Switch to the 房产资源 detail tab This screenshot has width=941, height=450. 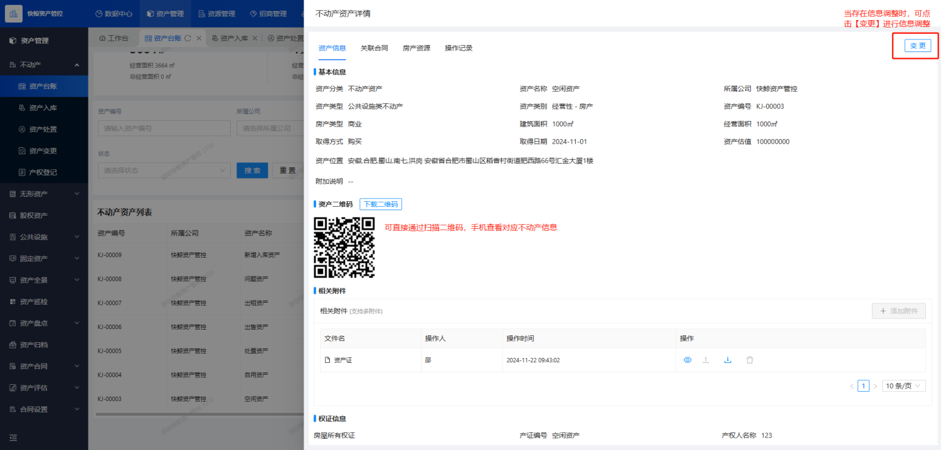[416, 48]
